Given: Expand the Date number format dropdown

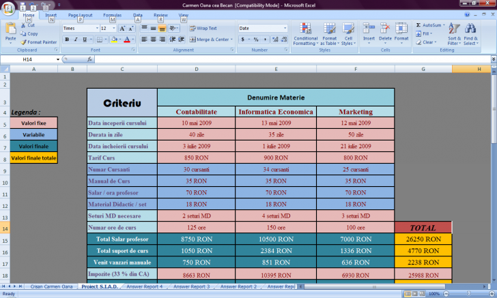Looking at the screenshot, I should [x=285, y=29].
